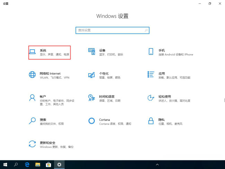Restore down the 设置 window
Screen dimensions: 225x169
[x=210, y=3]
